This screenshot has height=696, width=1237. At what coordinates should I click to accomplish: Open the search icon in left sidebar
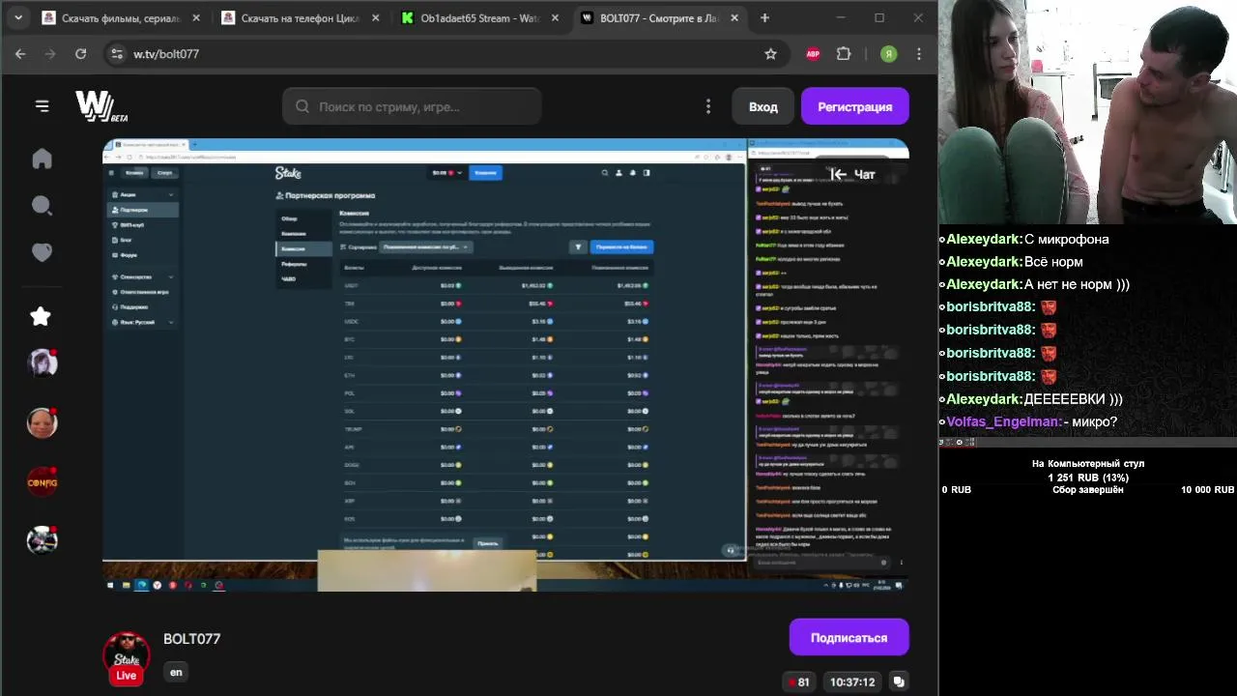(42, 205)
